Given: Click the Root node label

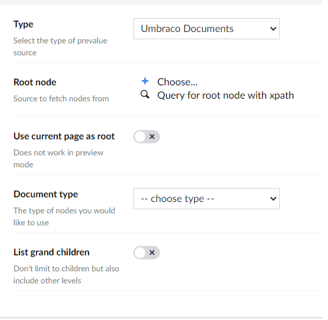Looking at the screenshot, I should coord(35,82).
